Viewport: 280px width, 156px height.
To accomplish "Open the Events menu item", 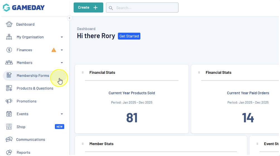I will pos(23,114).
